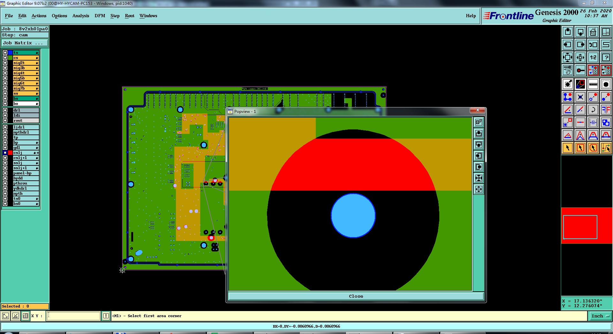Click the X Y coordinate input field
The height and width of the screenshot is (334, 613).
(73, 316)
